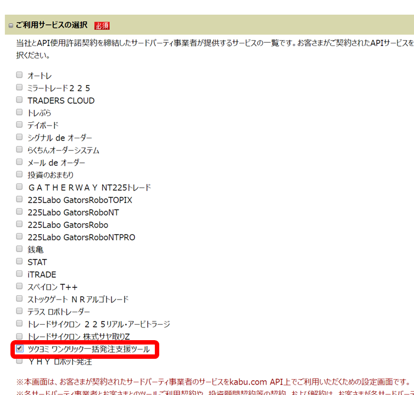Viewport: 414px width, 395px height.
Task: Enable the TRADERS CLOUD checkbox
Action: point(19,99)
